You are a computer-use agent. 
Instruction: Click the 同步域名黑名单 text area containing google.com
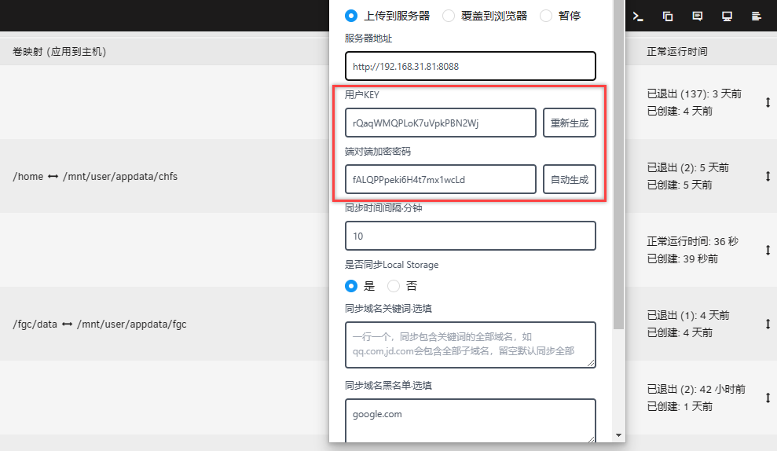tap(471, 420)
